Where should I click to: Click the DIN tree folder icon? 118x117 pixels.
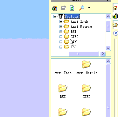[67, 42]
